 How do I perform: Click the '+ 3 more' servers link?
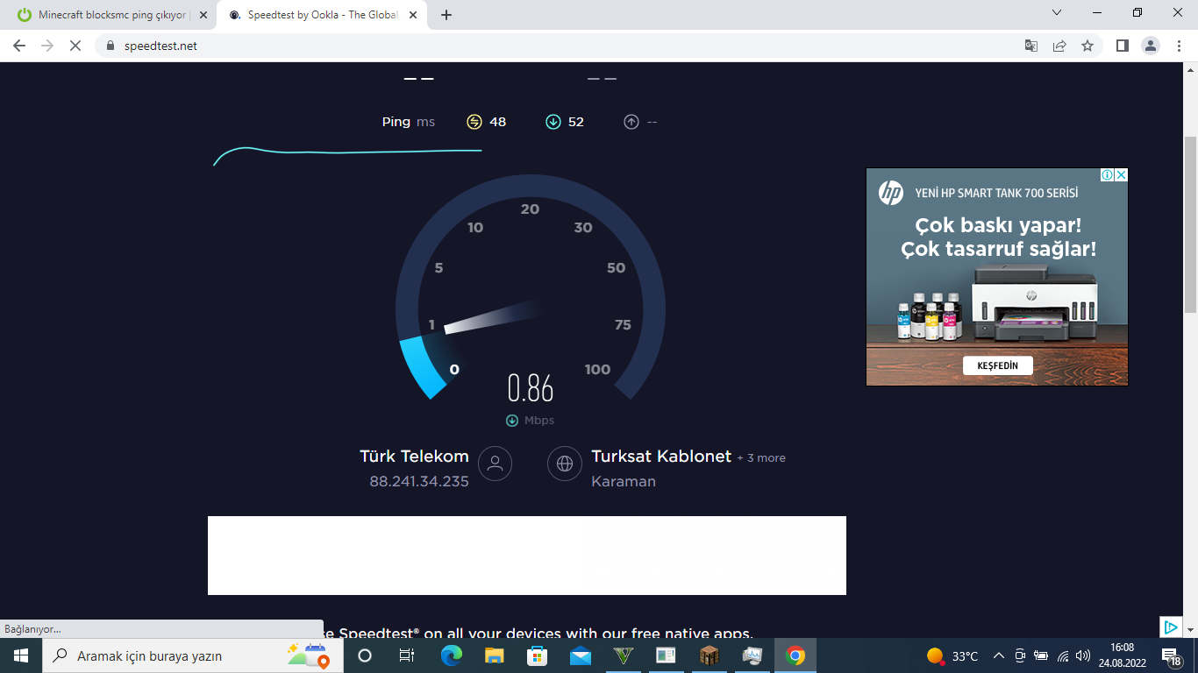[x=761, y=458]
